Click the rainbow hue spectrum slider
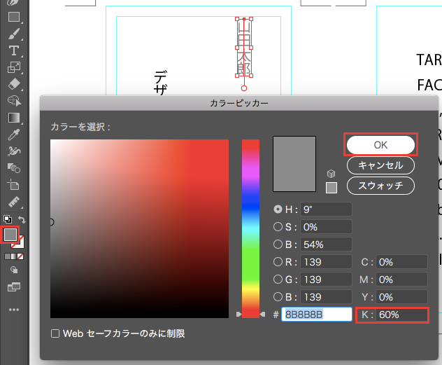The width and height of the screenshot is (442, 365). coord(250,224)
